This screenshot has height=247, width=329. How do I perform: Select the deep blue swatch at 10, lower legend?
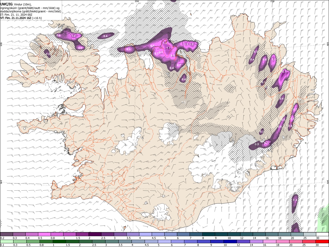click(230, 241)
